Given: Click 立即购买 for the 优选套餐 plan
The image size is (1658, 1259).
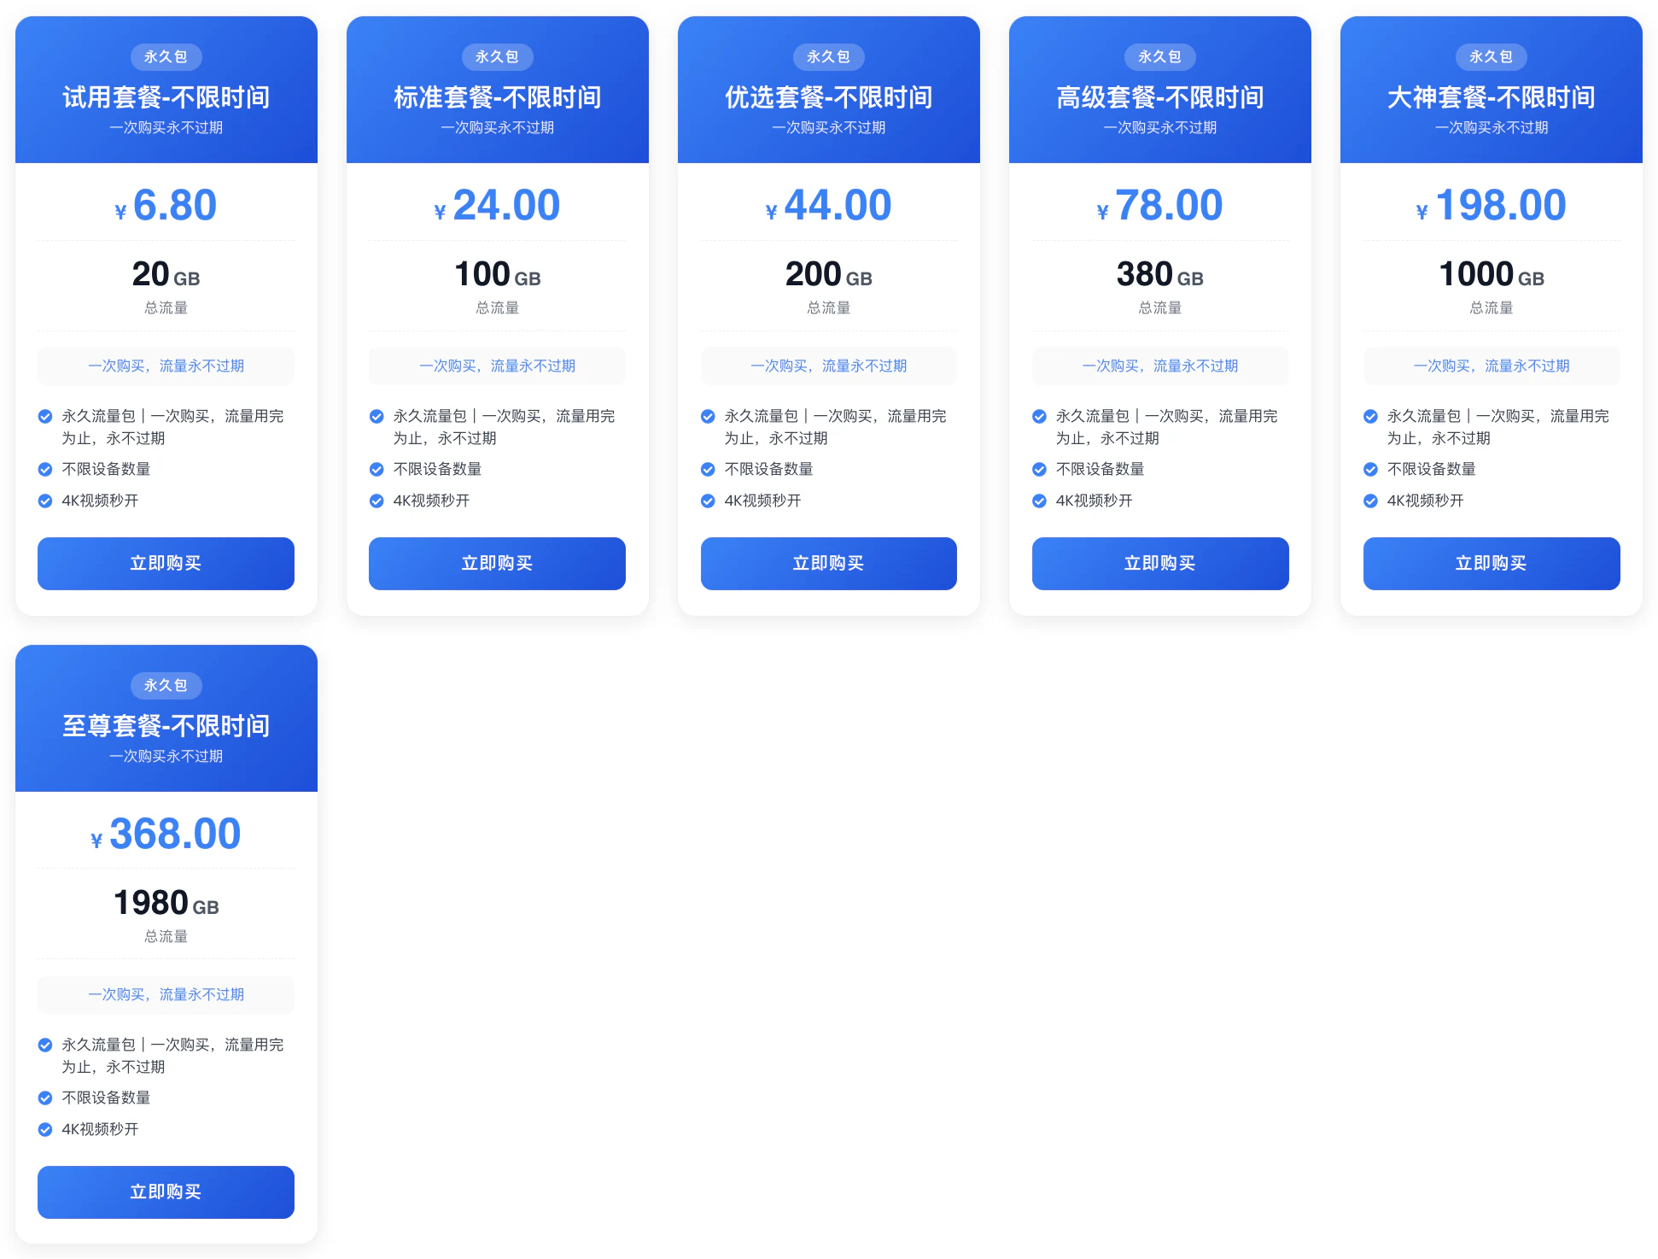Looking at the screenshot, I should click(x=828, y=564).
